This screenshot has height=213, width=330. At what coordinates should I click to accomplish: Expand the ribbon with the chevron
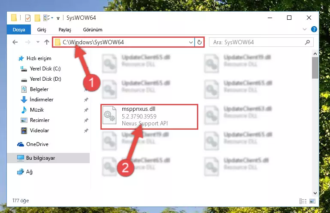305,29
